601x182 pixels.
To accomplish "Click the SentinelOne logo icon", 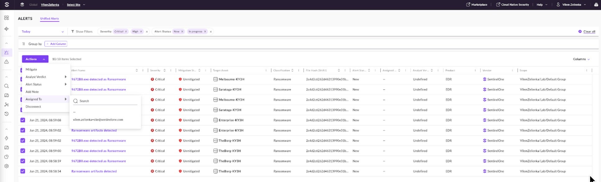I will (x=7, y=5).
